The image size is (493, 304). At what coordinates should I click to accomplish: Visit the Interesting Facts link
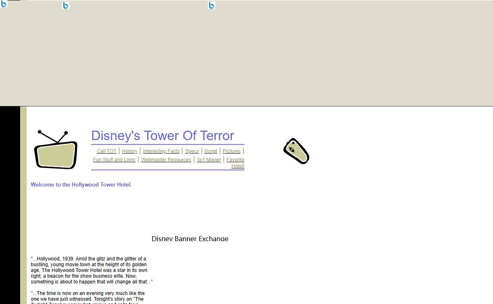(x=161, y=151)
